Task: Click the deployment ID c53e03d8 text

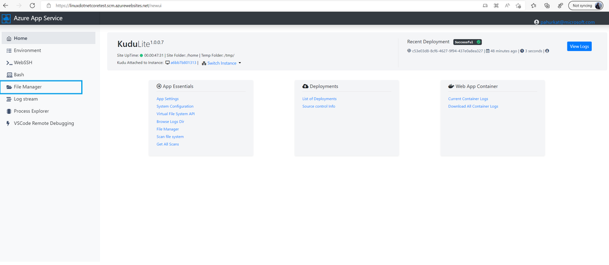Action: (x=447, y=51)
